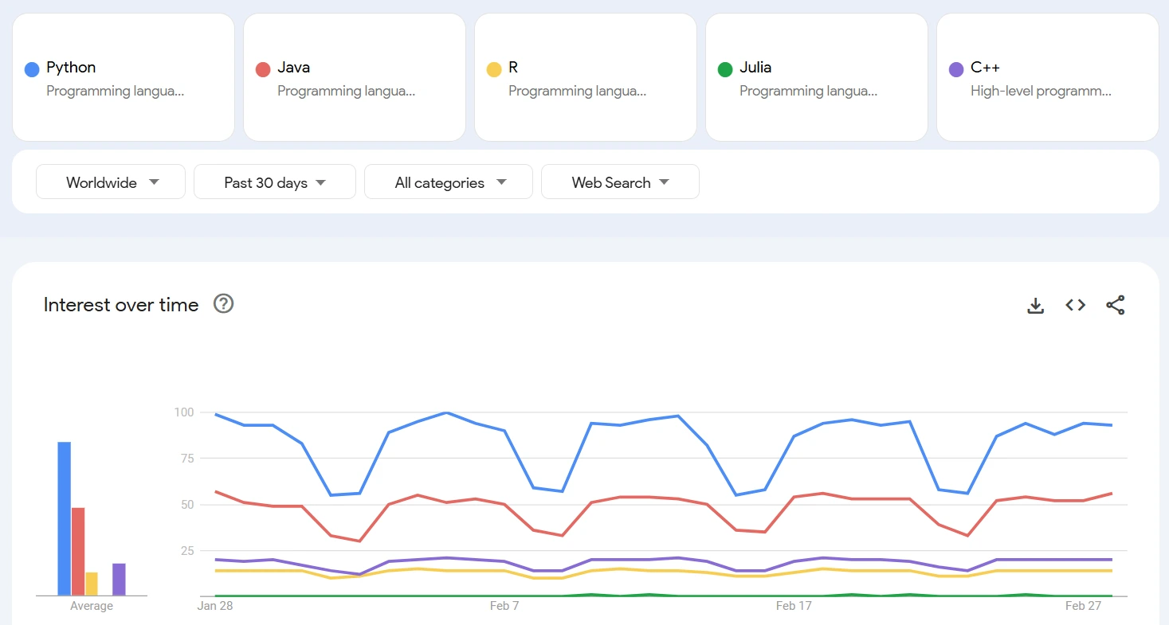Click the 100 y-axis label
1169x625 pixels.
184,412
